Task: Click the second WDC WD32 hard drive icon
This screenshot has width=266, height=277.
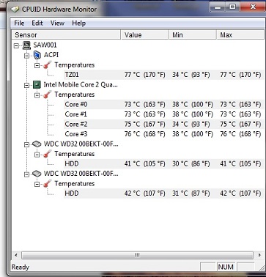Action: click(x=37, y=174)
